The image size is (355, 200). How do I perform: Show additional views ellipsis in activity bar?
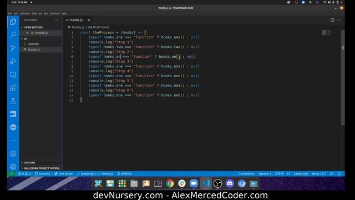(13, 141)
